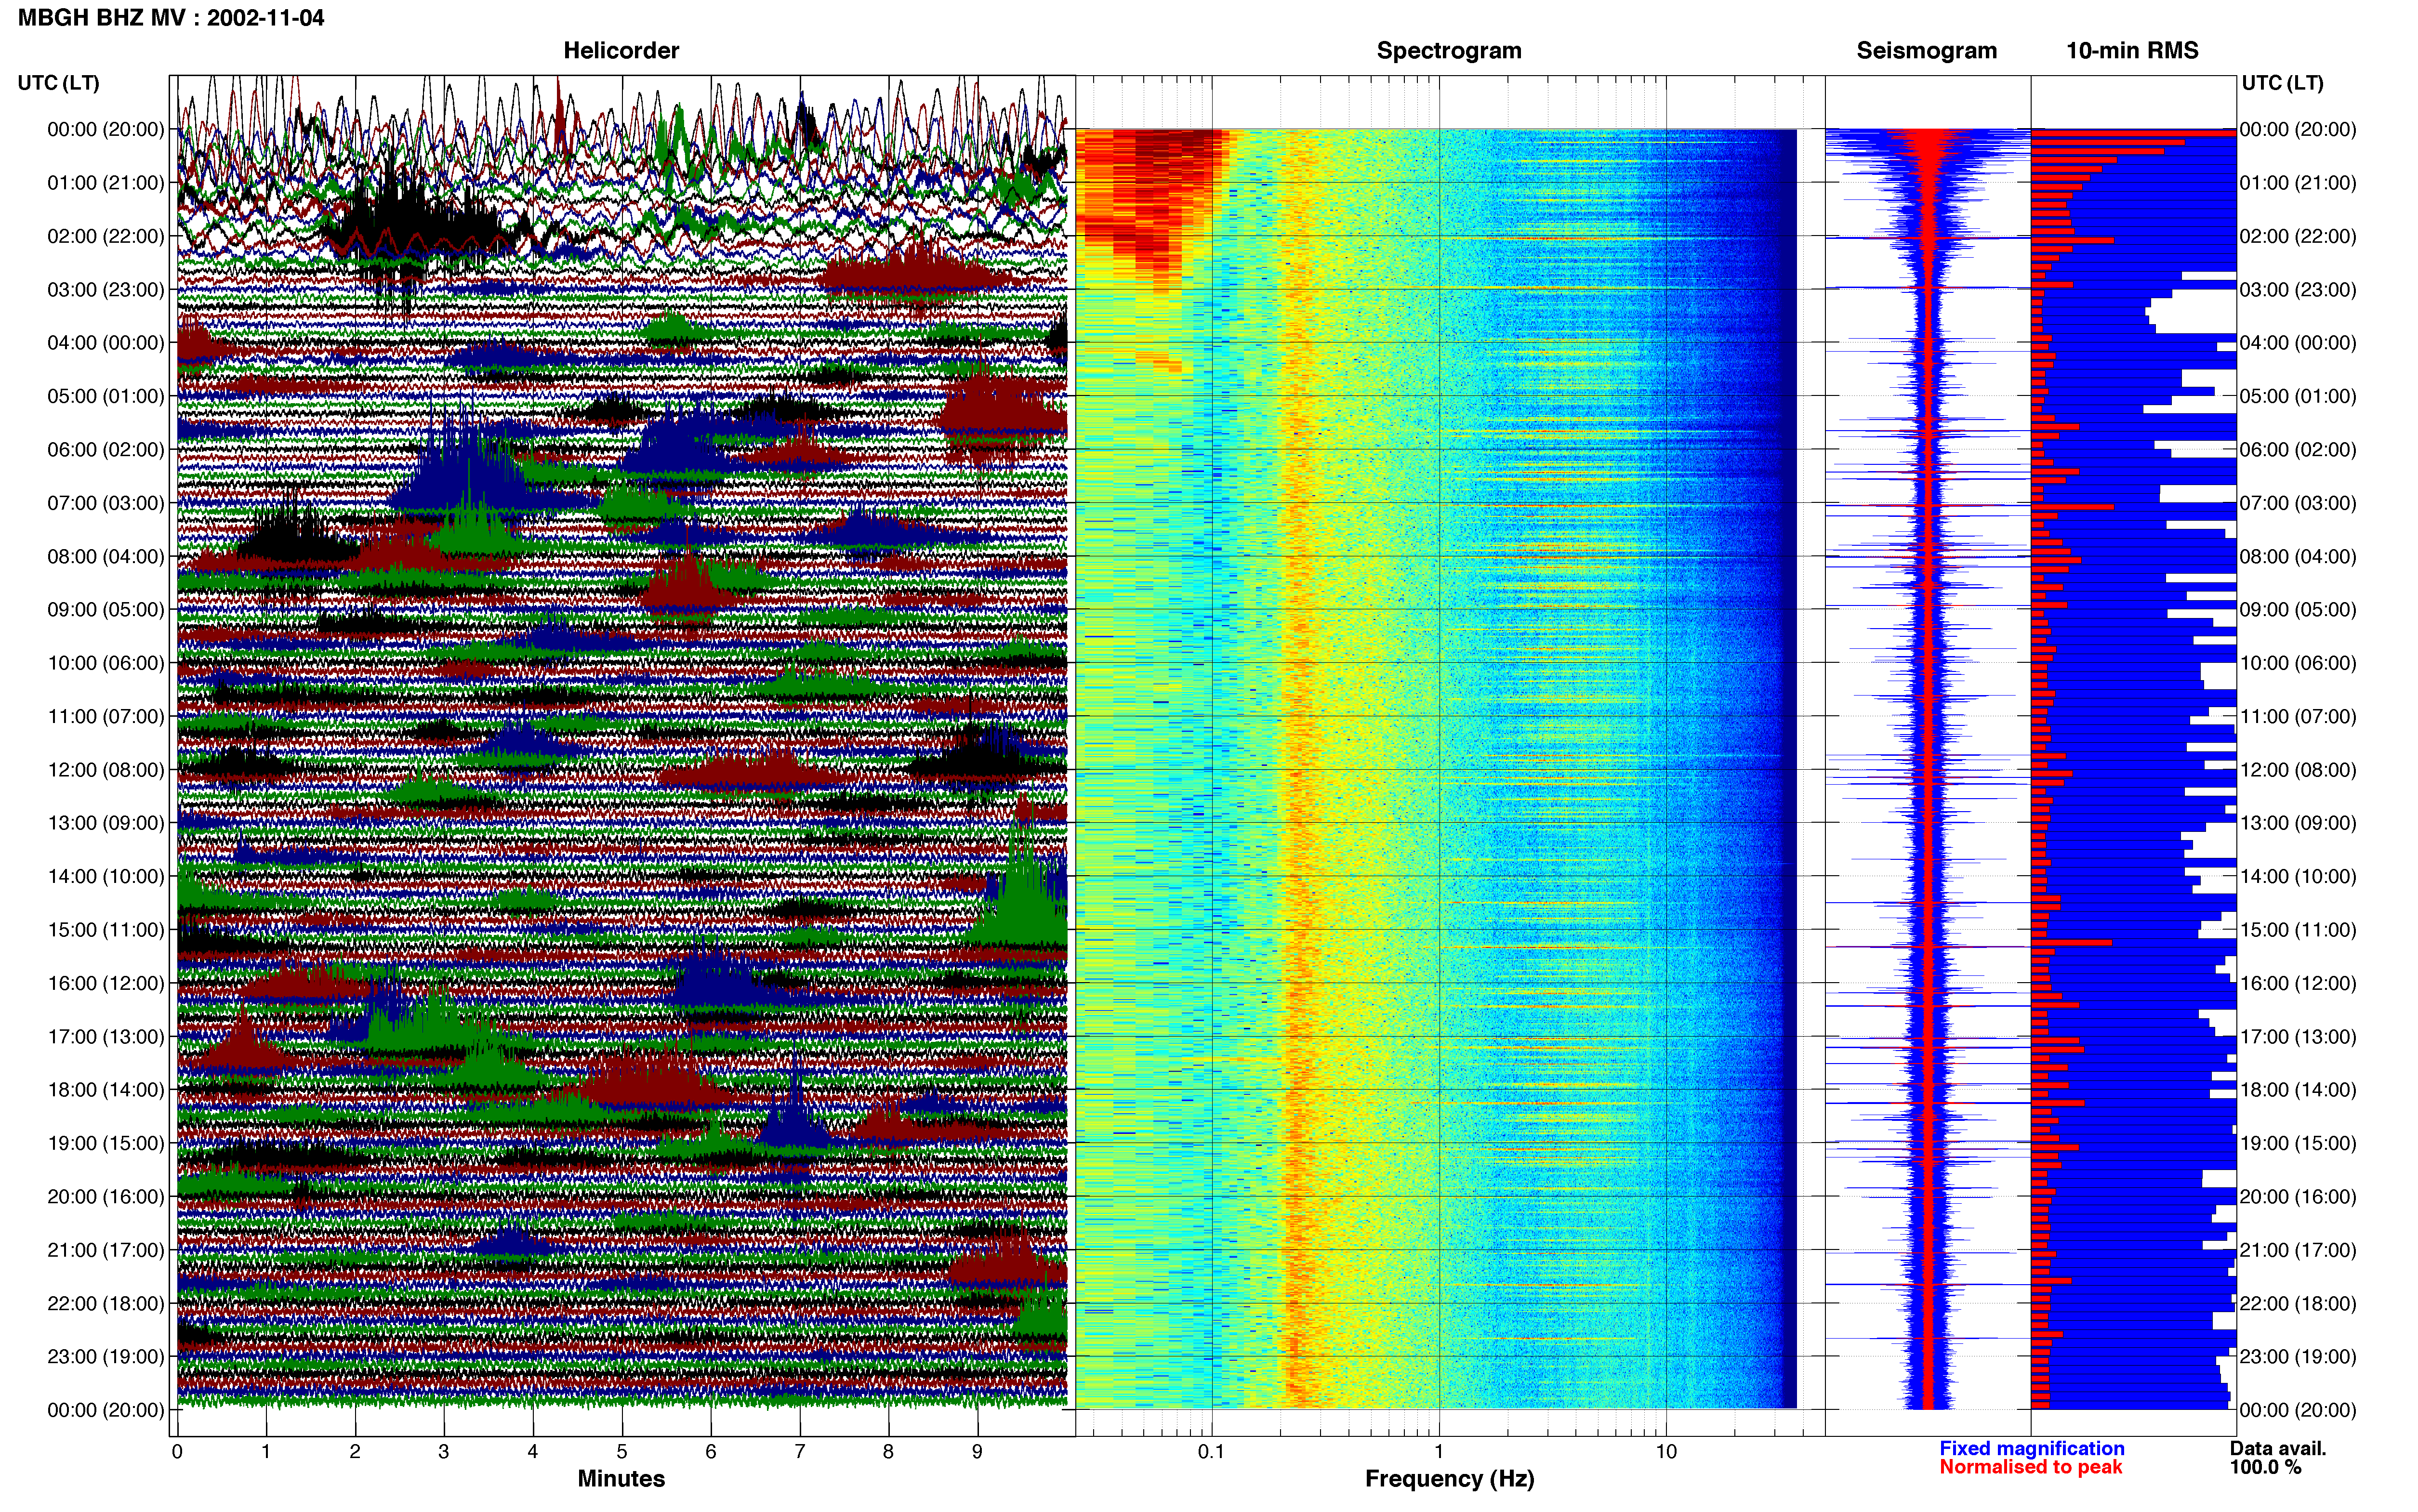The image size is (2418, 1512).
Task: Click the '10-min RMS' panel heading
Action: 2132,51
